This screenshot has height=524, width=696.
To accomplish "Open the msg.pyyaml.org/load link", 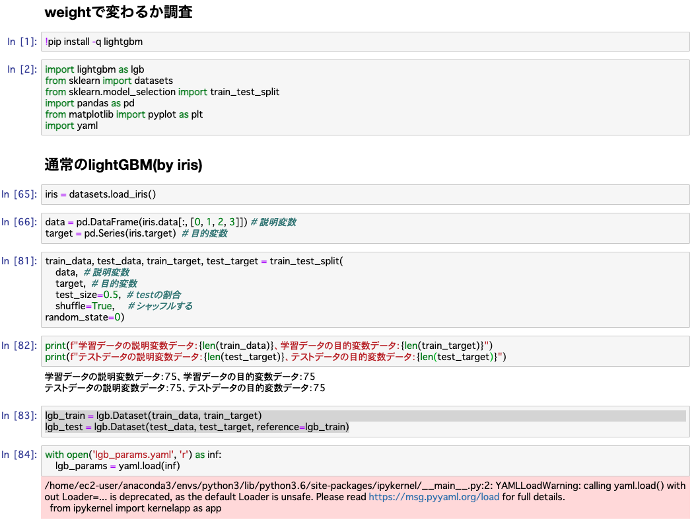I will click(434, 497).
